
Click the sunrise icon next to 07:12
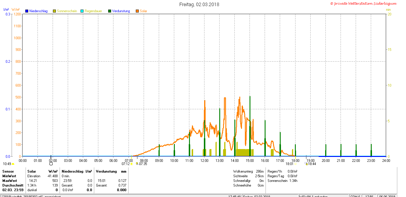click(132, 164)
